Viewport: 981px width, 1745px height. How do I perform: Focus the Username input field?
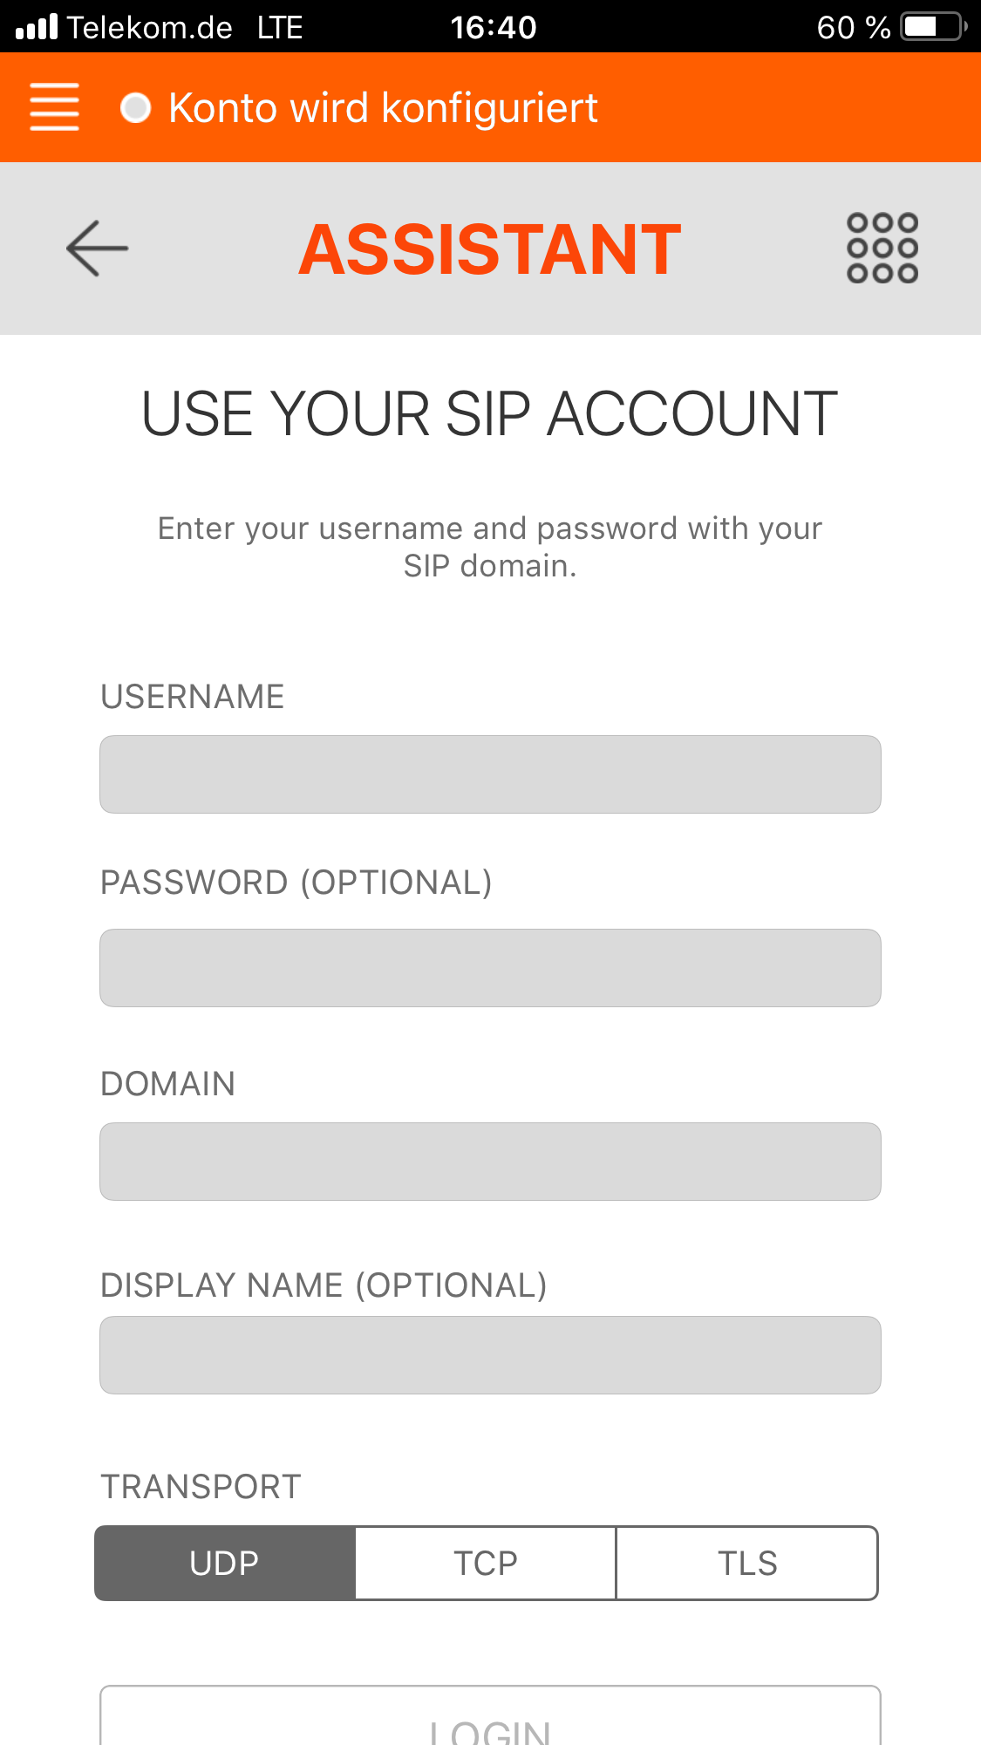click(490, 774)
